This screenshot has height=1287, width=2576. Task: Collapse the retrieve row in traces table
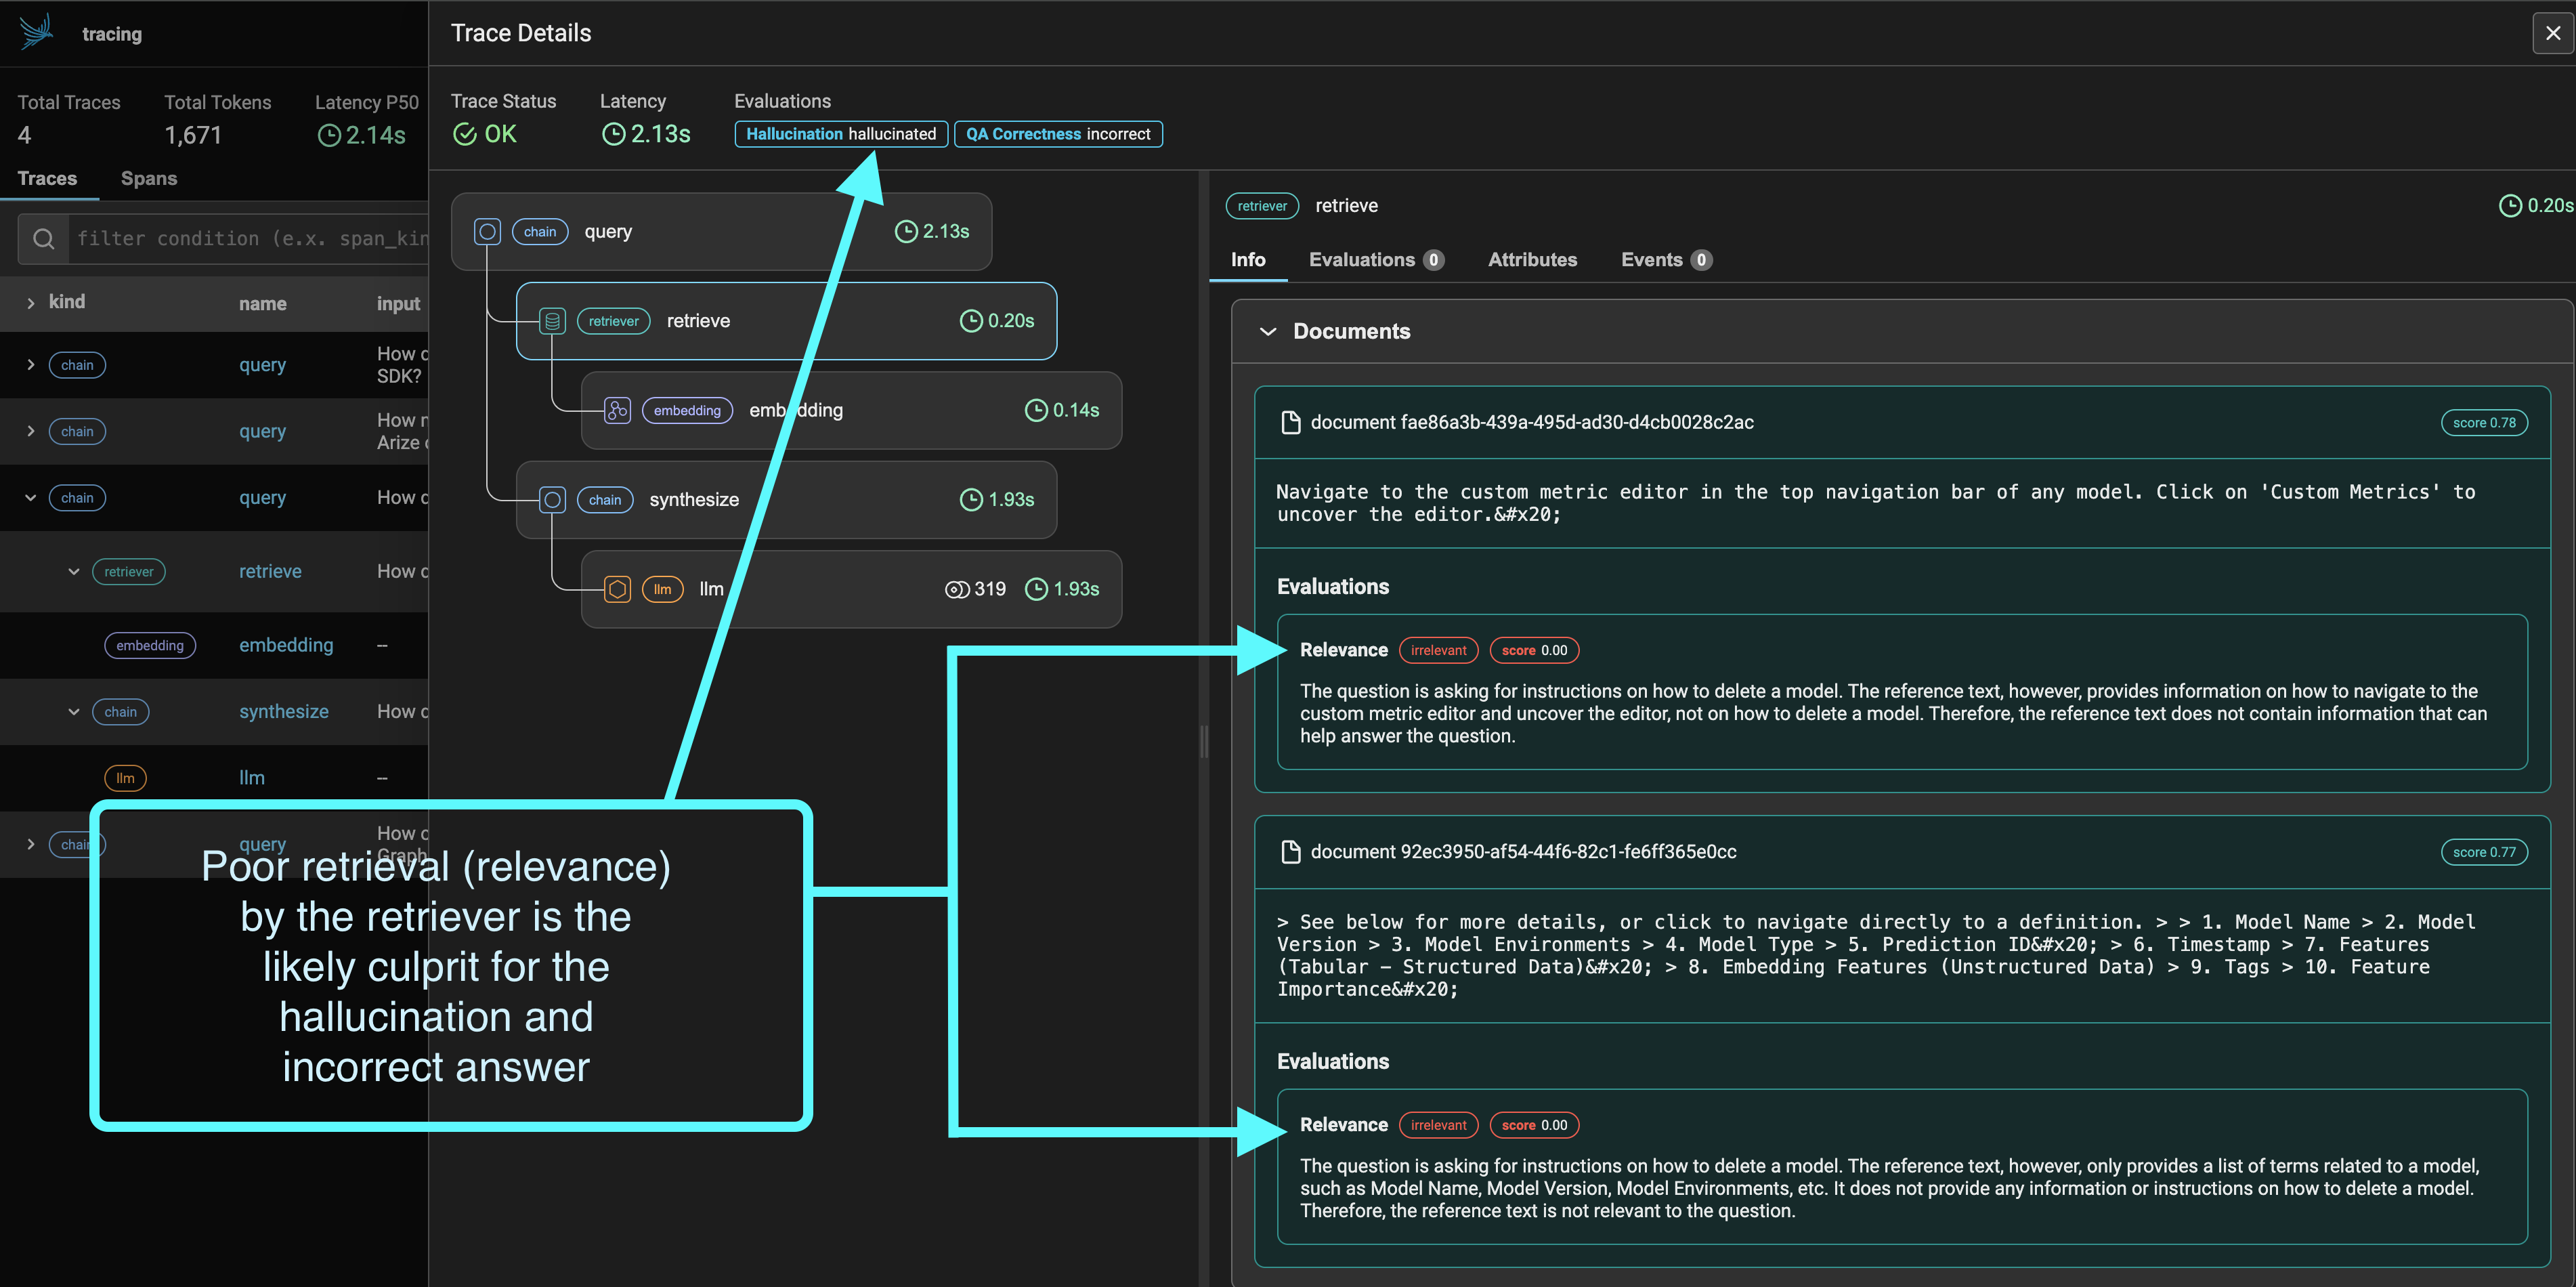coord(73,572)
